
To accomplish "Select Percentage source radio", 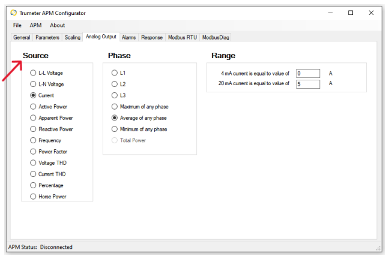I will [x=47, y=185].
